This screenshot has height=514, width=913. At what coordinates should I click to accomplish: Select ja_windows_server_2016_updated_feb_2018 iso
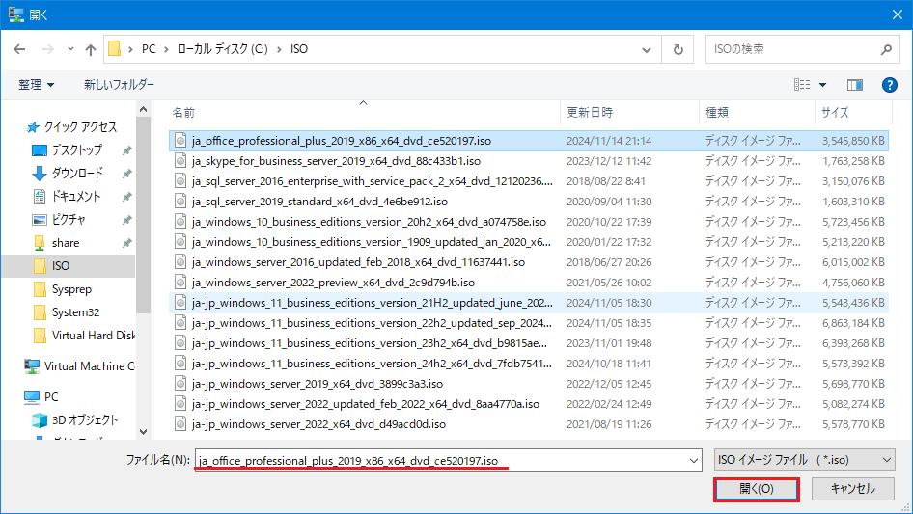point(529,262)
